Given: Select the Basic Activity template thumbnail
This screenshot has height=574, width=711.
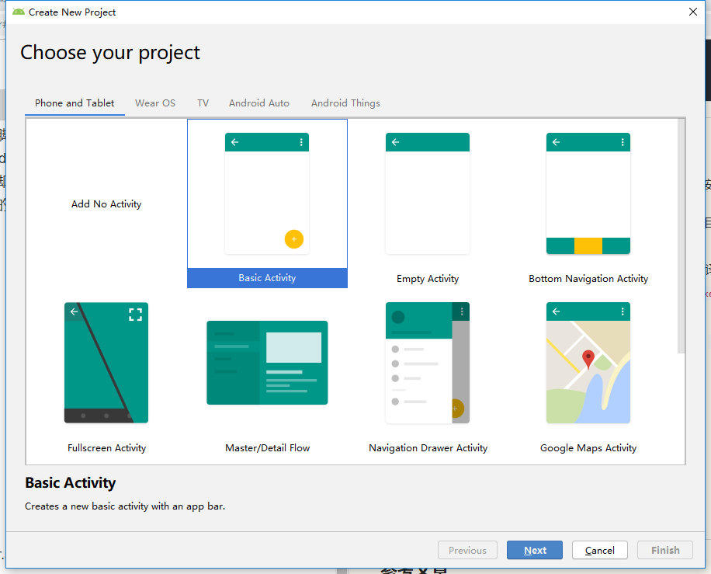Looking at the screenshot, I should (x=267, y=193).
